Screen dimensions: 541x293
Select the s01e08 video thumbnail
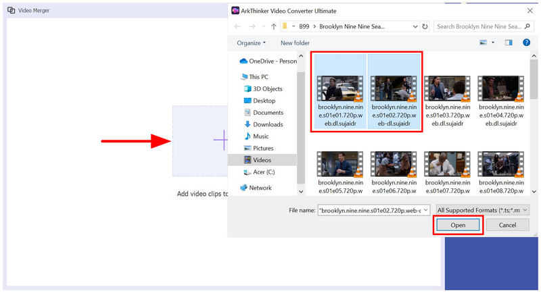[x=501, y=165]
